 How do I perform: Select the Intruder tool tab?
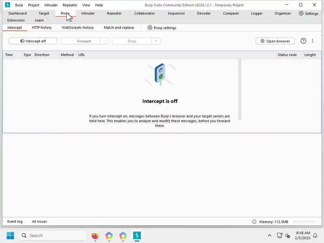coord(88,13)
